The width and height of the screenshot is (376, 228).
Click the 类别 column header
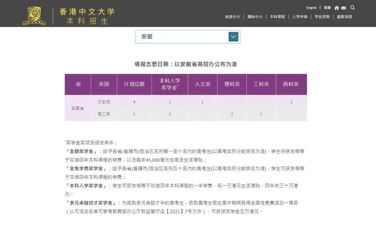[104, 84]
